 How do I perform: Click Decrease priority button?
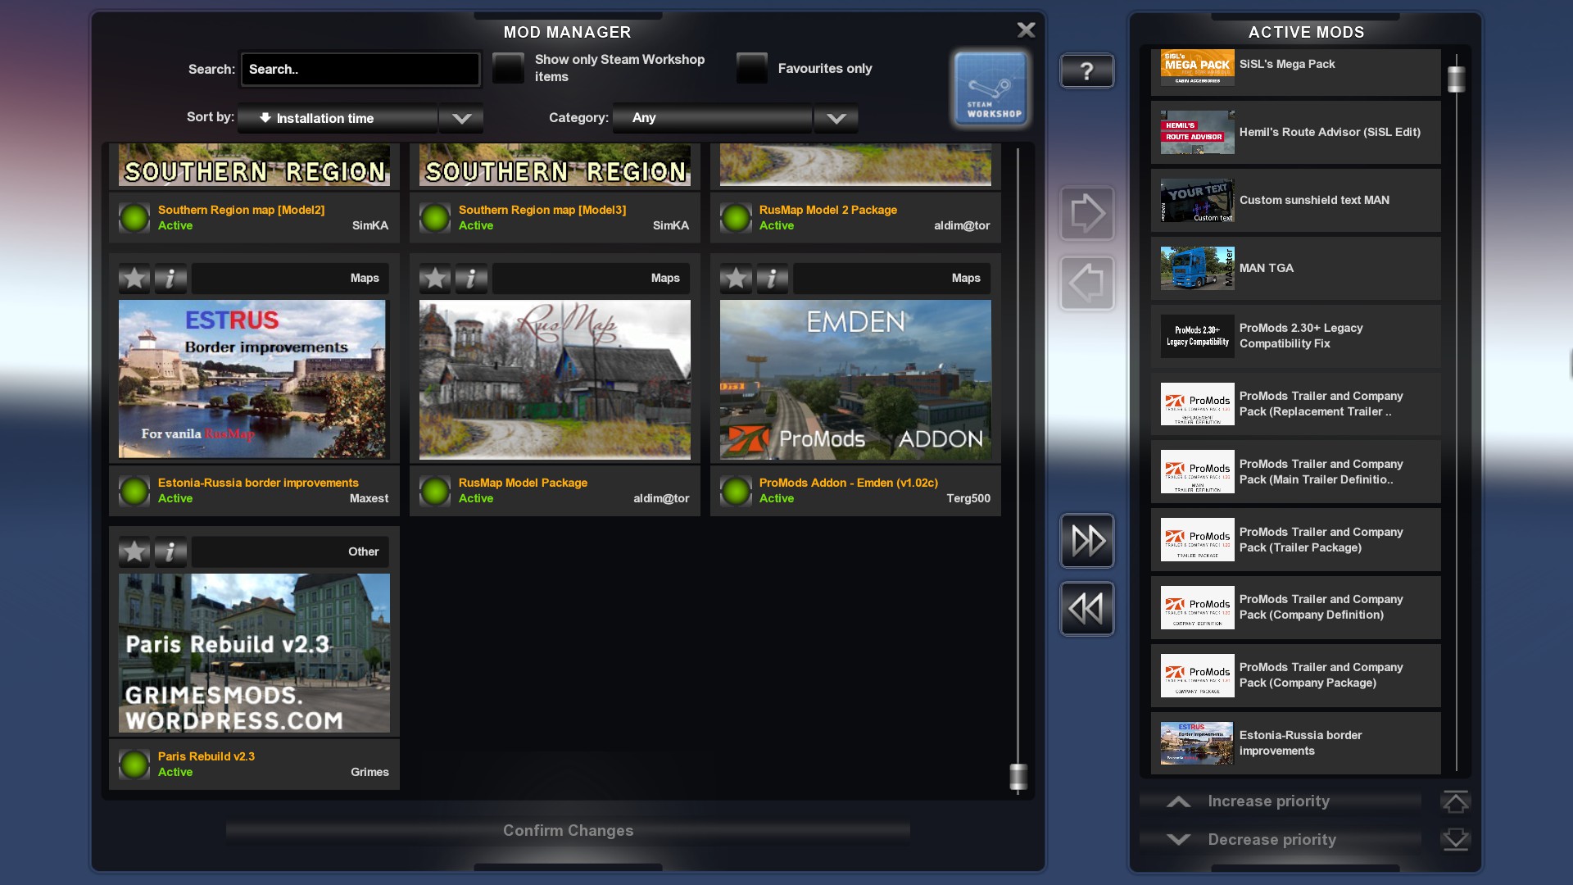(1281, 840)
